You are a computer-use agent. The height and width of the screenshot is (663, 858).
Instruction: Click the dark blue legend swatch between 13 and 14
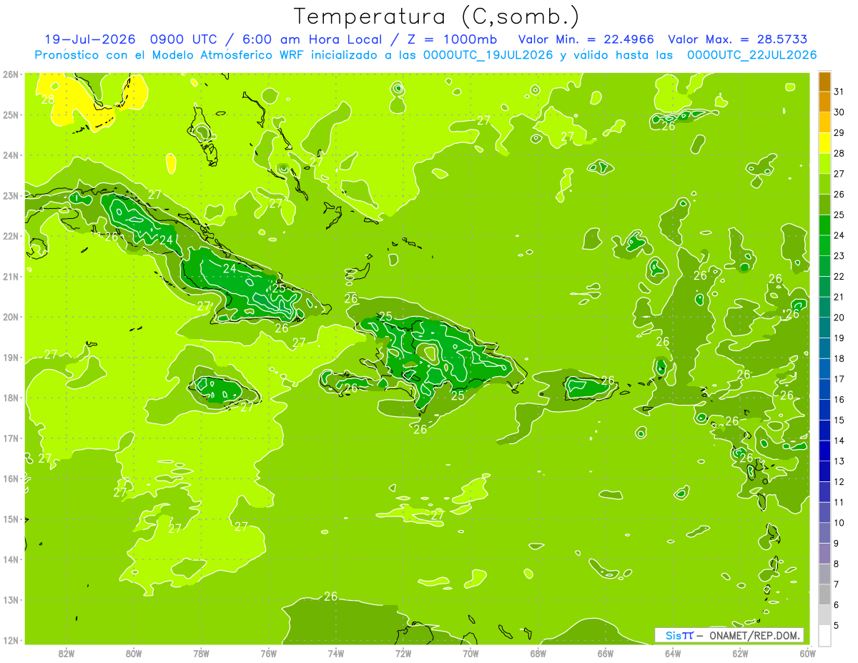(824, 451)
